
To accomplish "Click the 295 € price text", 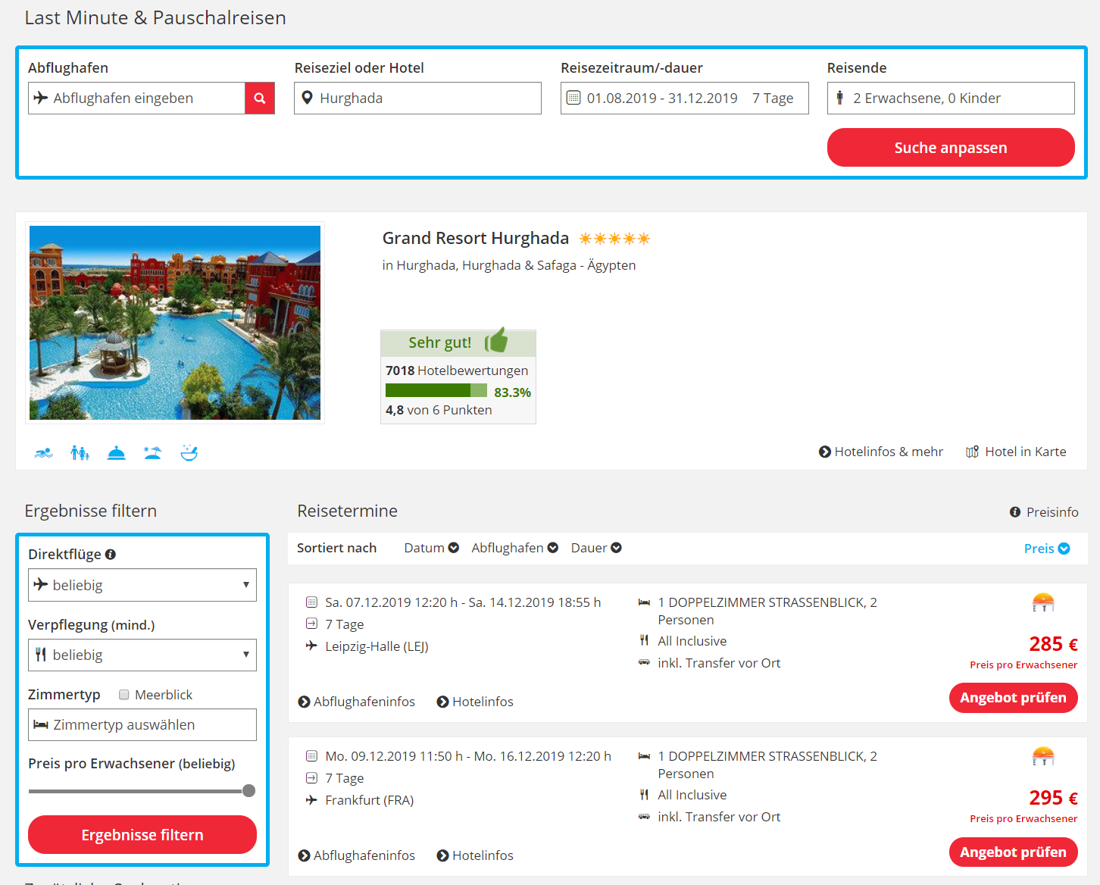I will [1053, 798].
